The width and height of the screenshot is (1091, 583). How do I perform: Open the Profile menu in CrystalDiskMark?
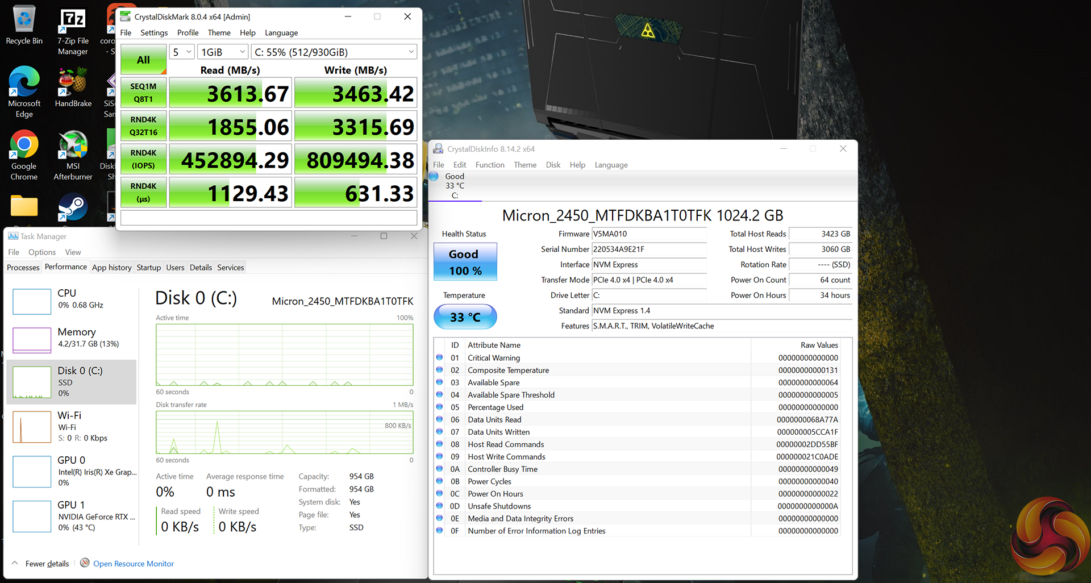click(188, 33)
